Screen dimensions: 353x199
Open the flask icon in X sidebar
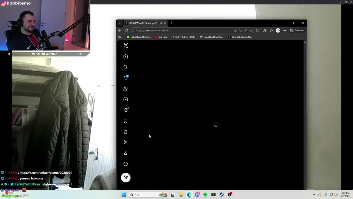[125, 132]
